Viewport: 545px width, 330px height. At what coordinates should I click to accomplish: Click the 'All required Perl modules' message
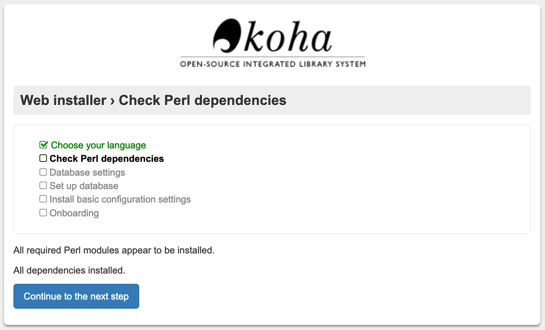tap(114, 250)
